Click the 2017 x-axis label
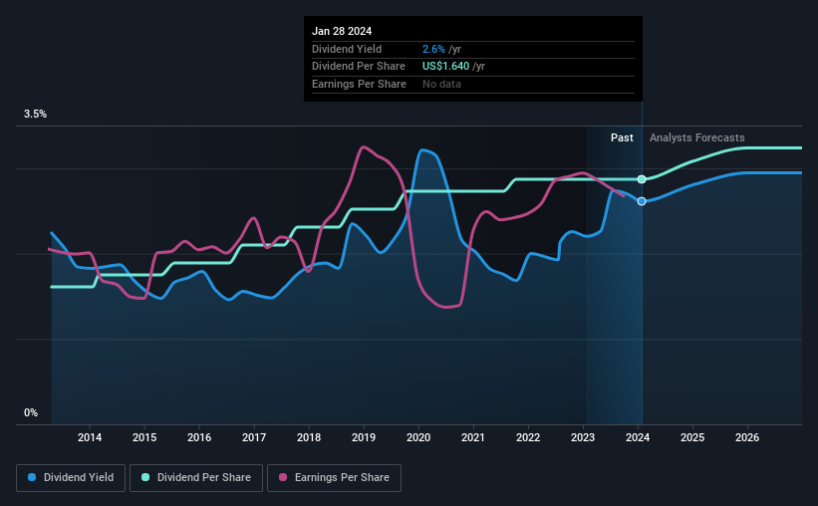 point(254,437)
